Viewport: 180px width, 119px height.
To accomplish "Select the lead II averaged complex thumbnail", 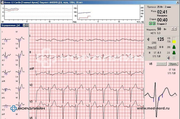I will [6, 53].
